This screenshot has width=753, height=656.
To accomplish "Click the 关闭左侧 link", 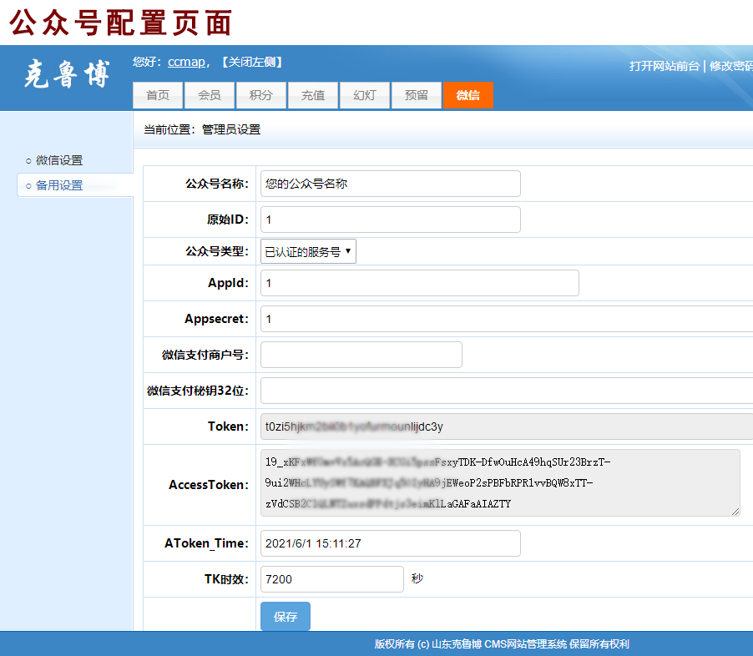I will (253, 62).
